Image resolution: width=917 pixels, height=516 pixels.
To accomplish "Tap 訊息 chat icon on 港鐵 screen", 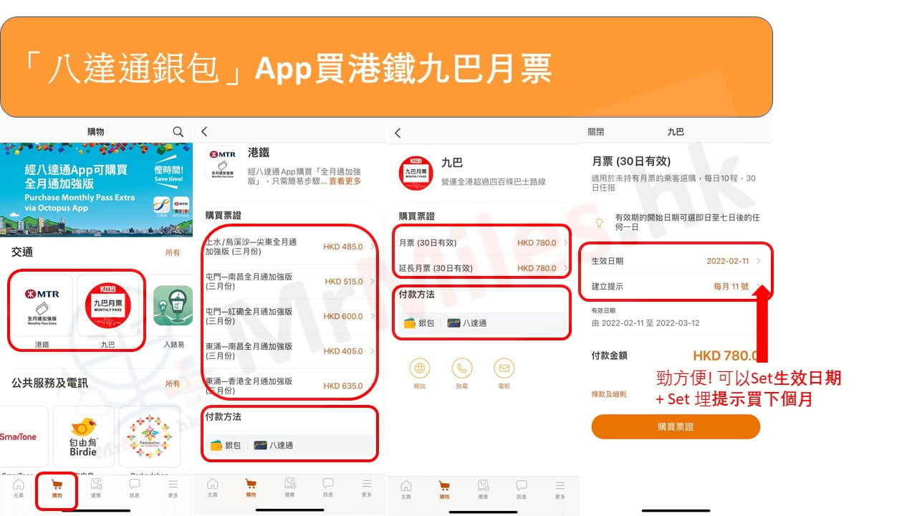I will 328,487.
